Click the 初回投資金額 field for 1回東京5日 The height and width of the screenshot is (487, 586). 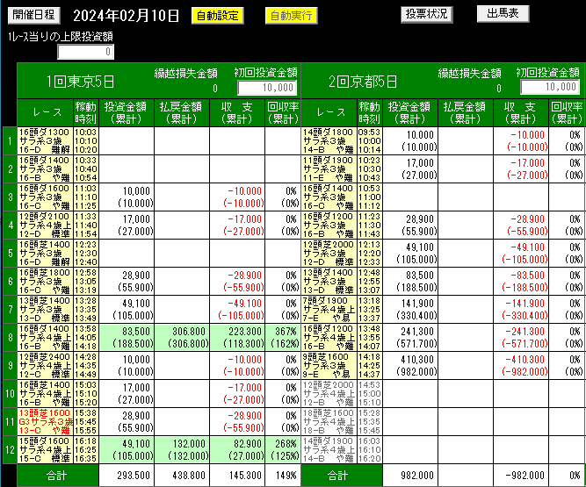coord(268,88)
